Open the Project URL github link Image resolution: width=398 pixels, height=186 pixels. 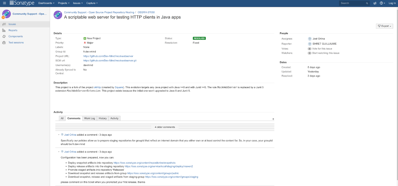(x=108, y=56)
